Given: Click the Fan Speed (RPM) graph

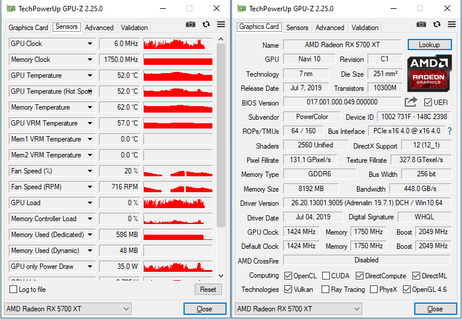Looking at the screenshot, I should coord(178,187).
